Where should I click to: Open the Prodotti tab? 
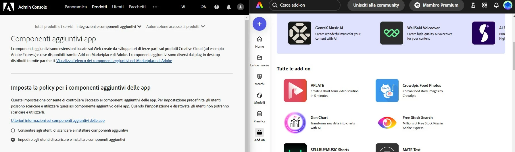click(x=99, y=7)
